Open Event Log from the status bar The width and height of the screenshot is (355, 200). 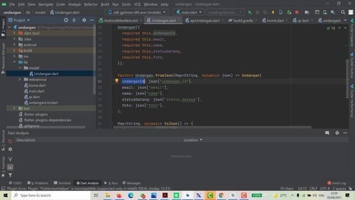pyautogui.click(x=337, y=183)
